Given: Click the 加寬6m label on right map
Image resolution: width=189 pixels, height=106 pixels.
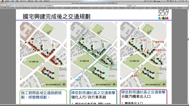Looking at the screenshot, I should point(135,76).
